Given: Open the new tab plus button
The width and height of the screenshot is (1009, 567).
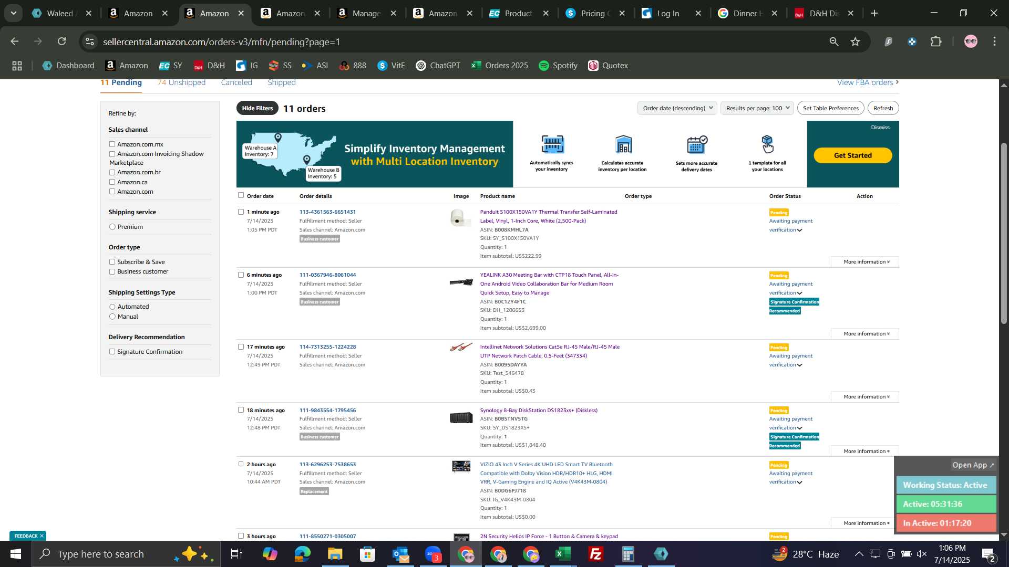Looking at the screenshot, I should [874, 13].
